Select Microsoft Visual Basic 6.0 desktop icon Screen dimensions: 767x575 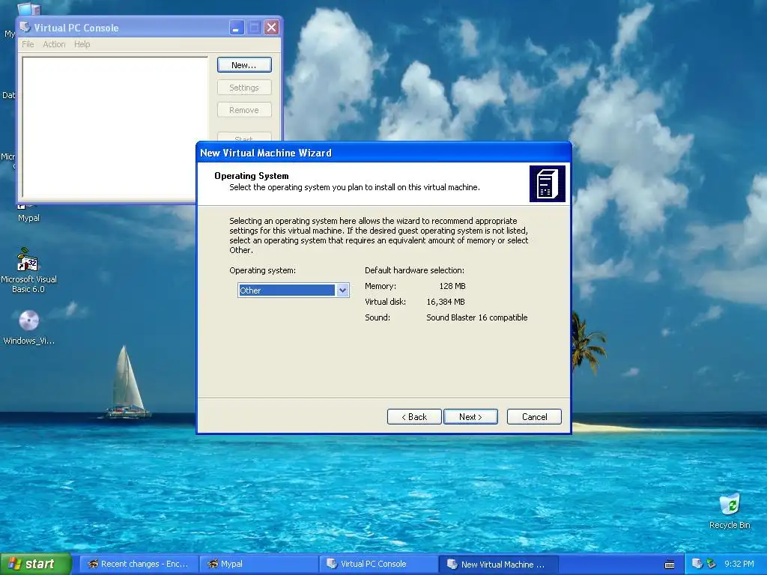click(28, 270)
